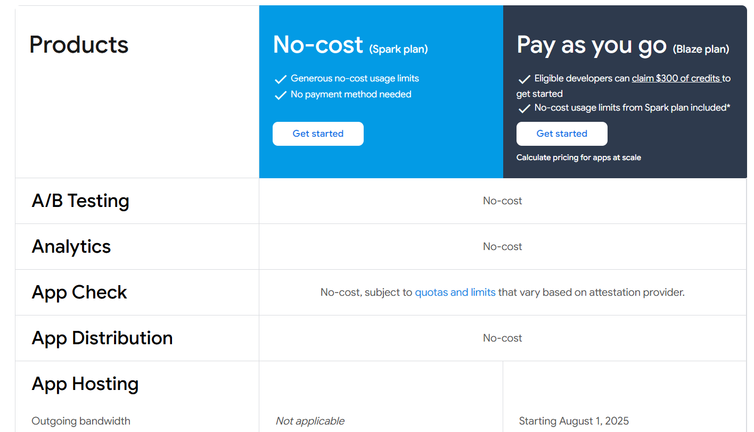
Task: Click the App Distribution row
Action: click(102, 338)
